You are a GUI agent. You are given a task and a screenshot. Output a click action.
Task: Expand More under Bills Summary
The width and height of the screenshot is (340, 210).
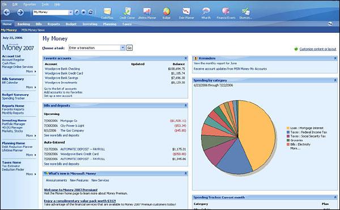click(31, 87)
